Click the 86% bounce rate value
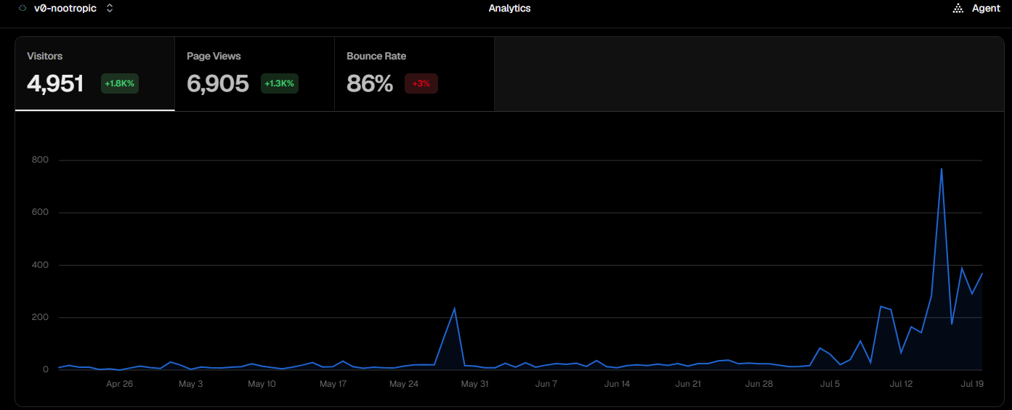 point(370,84)
